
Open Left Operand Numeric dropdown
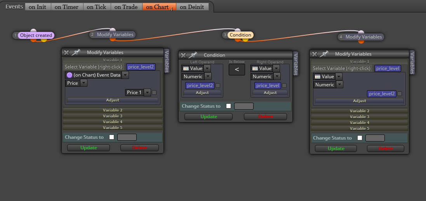click(x=208, y=77)
